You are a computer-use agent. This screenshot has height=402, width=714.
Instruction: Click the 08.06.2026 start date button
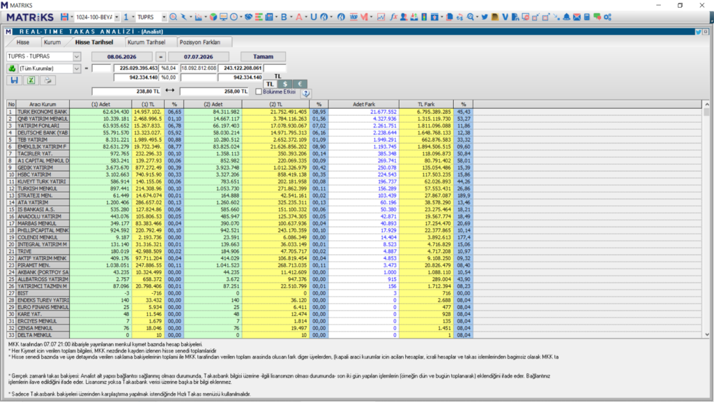coord(121,57)
